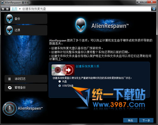The height and width of the screenshot is (125, 158).
Task: Click the 下一步 (Next) button
Action: (146, 120)
